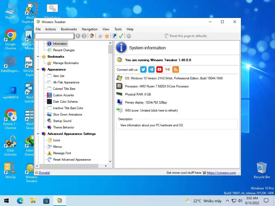Click Reset this page to defaults
The width and height of the screenshot is (275, 206).
pyautogui.click(x=186, y=36)
